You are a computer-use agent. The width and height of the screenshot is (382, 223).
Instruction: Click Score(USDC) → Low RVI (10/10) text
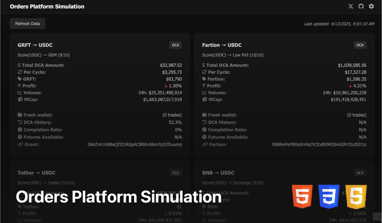[x=233, y=55]
